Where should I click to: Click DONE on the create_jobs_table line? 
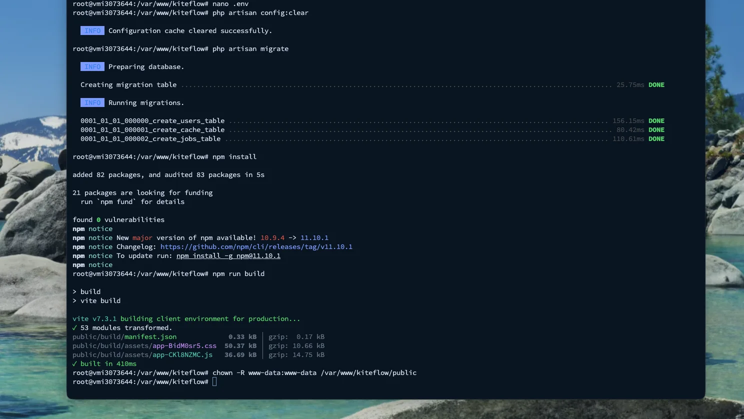(656, 138)
